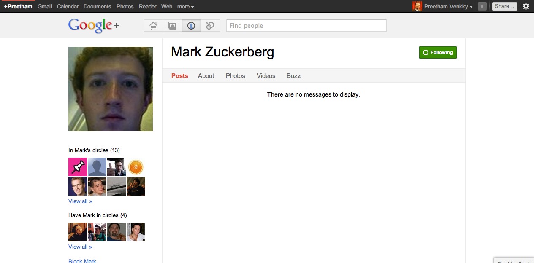
Task: Open the Circles icon in Google+ toolbar
Action: tap(210, 26)
